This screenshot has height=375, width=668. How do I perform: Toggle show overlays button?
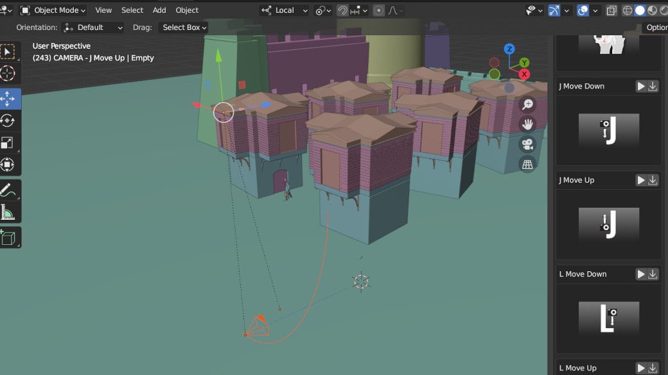coord(583,11)
